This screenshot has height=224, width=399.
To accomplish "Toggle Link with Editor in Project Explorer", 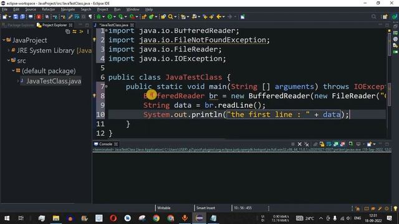I will coord(74,32).
